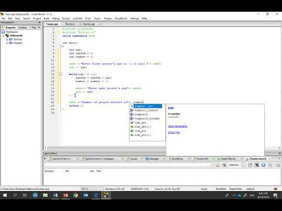Open the search expression dropdown arrow
282x211 pixels.
click(x=211, y=165)
